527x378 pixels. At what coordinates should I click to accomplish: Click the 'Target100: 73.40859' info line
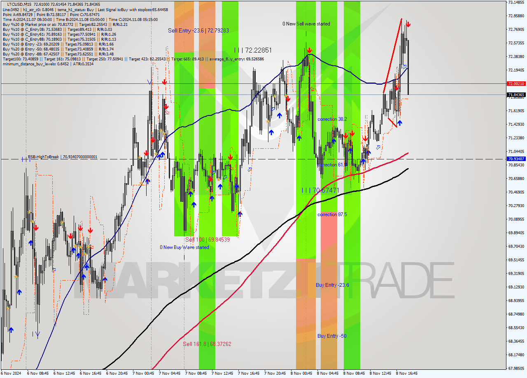[x=133, y=59]
